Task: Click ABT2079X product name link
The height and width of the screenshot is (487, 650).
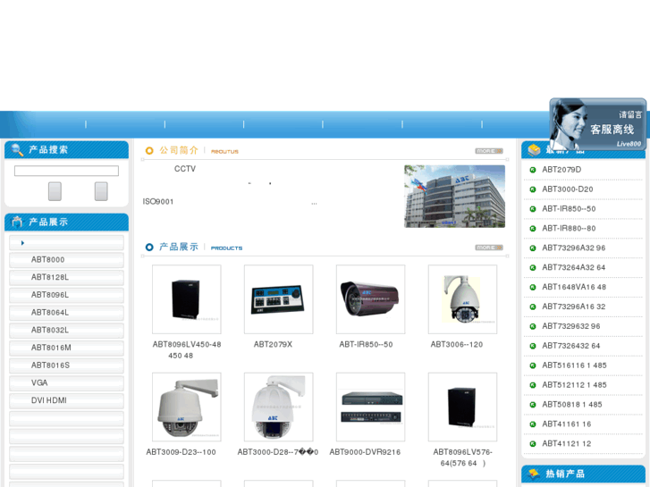Action: (274, 344)
